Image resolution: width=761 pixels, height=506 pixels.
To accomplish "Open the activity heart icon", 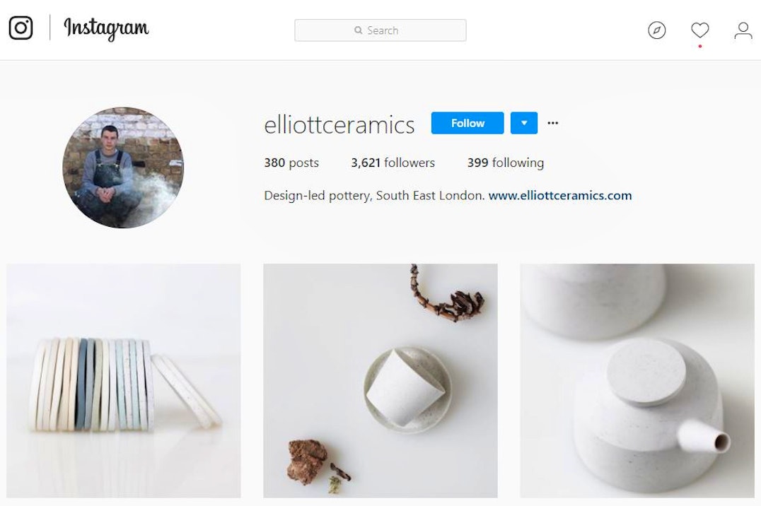I will tap(700, 30).
